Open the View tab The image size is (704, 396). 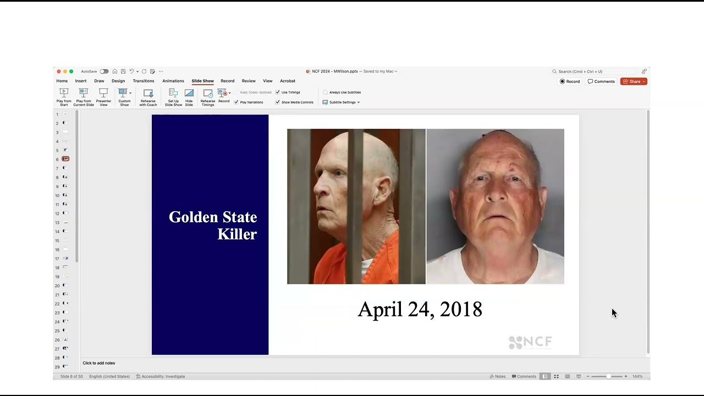[268, 81]
